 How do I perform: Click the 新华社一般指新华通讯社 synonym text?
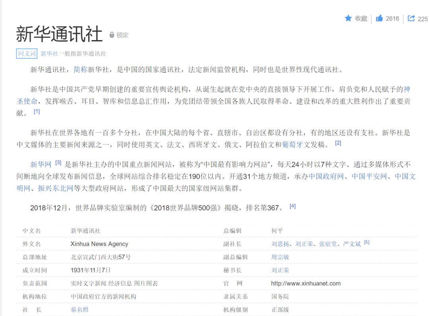[73, 54]
